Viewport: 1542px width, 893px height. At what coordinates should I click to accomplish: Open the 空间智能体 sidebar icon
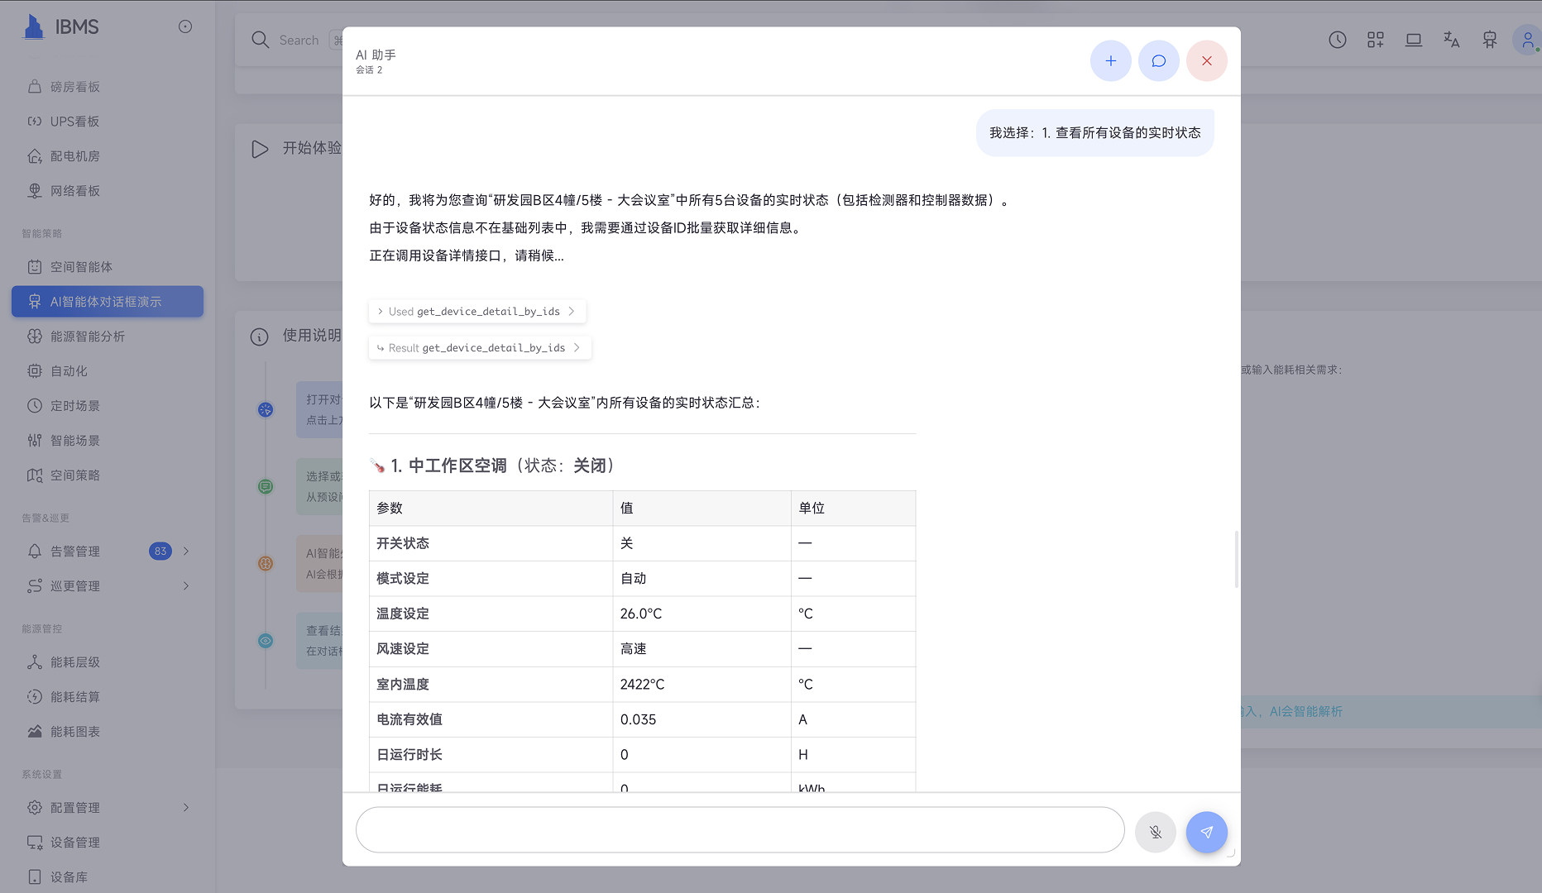click(35, 266)
